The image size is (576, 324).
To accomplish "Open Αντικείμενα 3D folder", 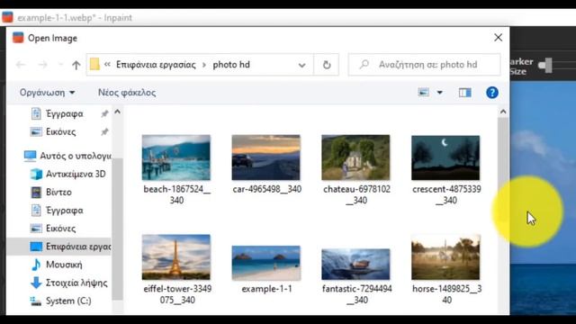I will [x=76, y=174].
